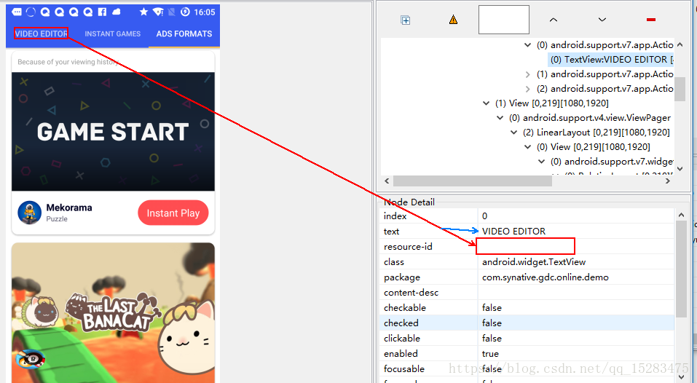Click the wifi signal icon in status bar

click(x=158, y=12)
